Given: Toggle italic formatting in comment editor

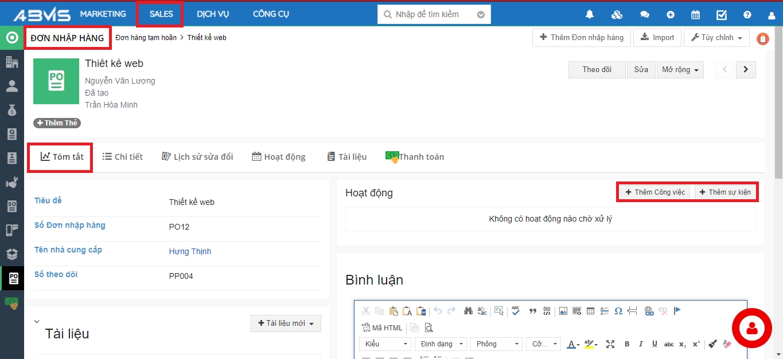Looking at the screenshot, I should click(641, 344).
